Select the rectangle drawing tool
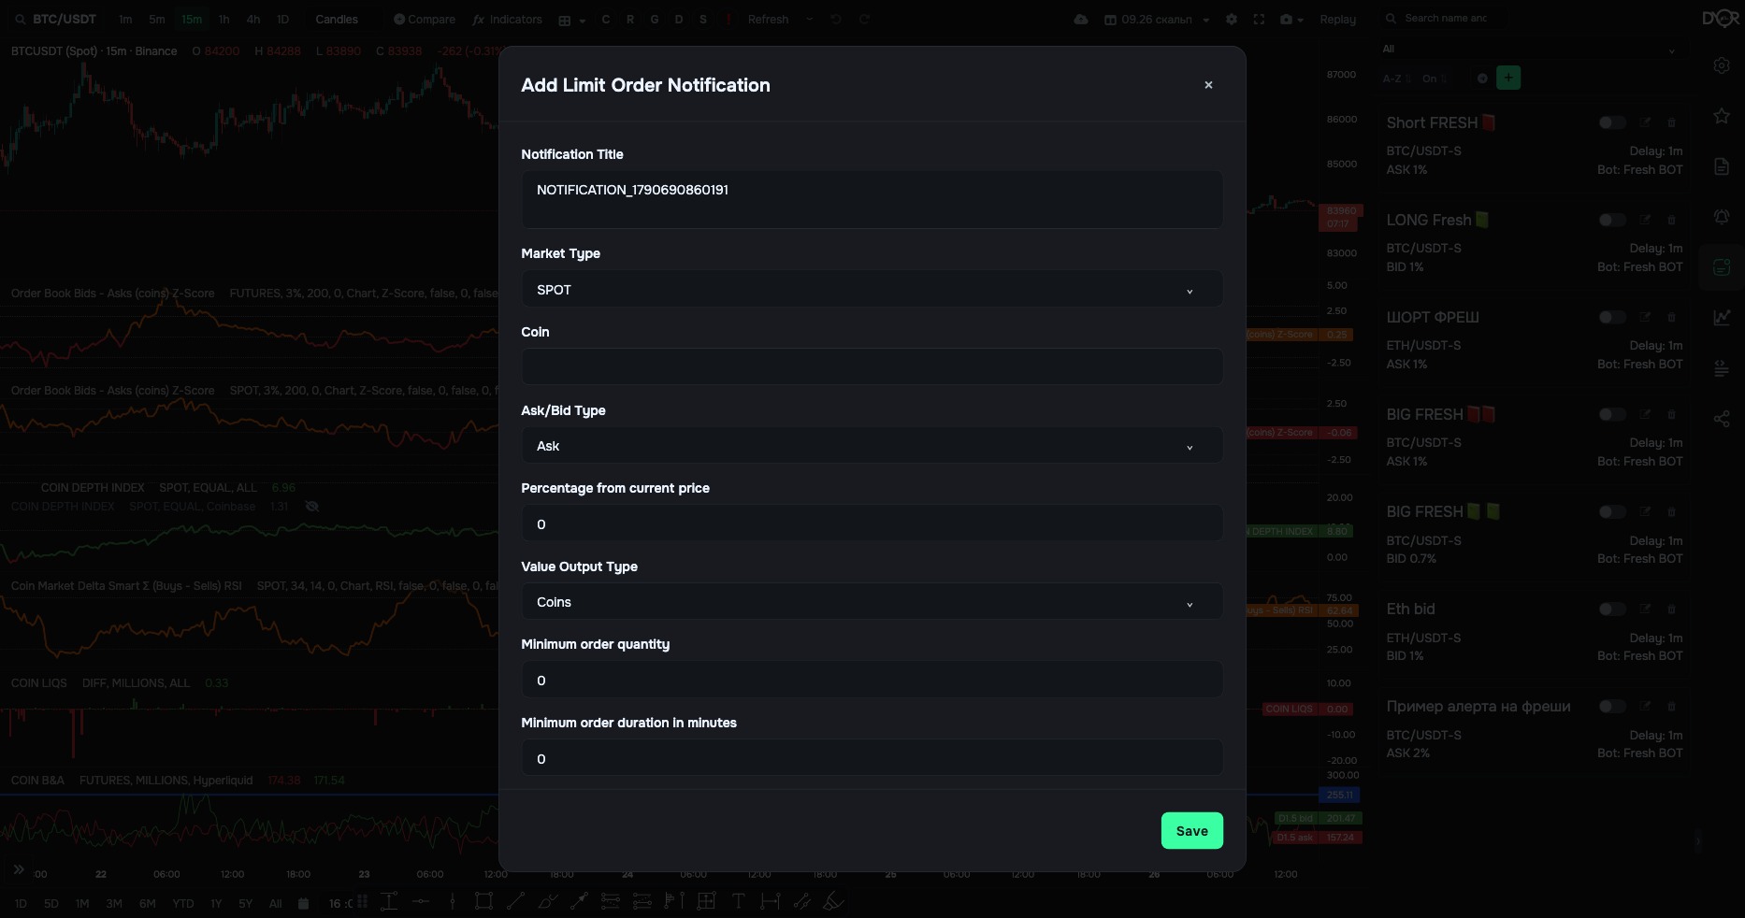Image resolution: width=1745 pixels, height=918 pixels. click(483, 901)
